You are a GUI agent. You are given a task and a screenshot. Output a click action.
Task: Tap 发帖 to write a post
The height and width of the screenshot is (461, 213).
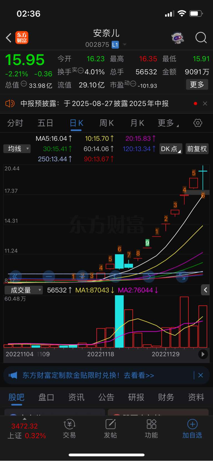(110, 429)
